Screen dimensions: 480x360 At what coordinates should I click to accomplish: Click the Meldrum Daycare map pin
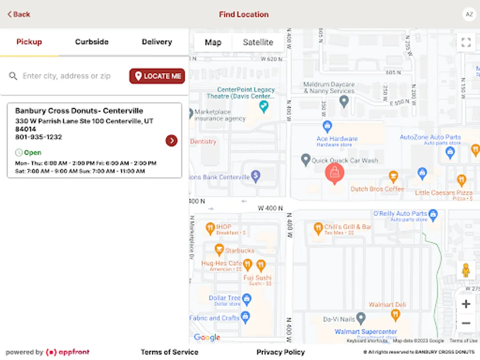pos(344,101)
